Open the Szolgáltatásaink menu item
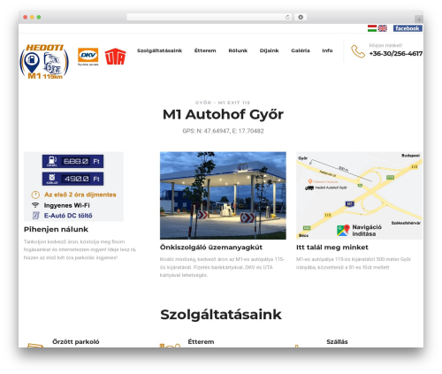442x374 pixels. point(159,50)
